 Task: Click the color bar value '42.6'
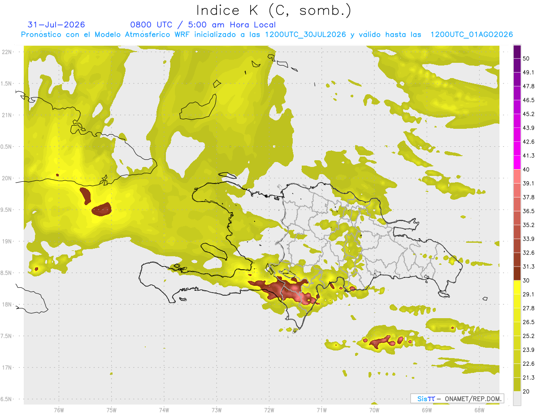click(529, 142)
